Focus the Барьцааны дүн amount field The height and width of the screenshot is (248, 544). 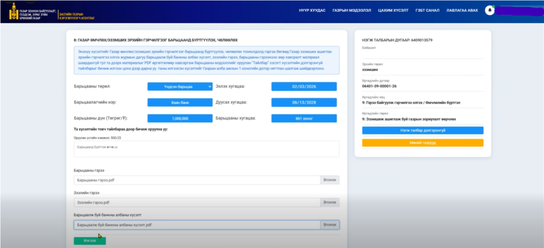tap(180, 118)
